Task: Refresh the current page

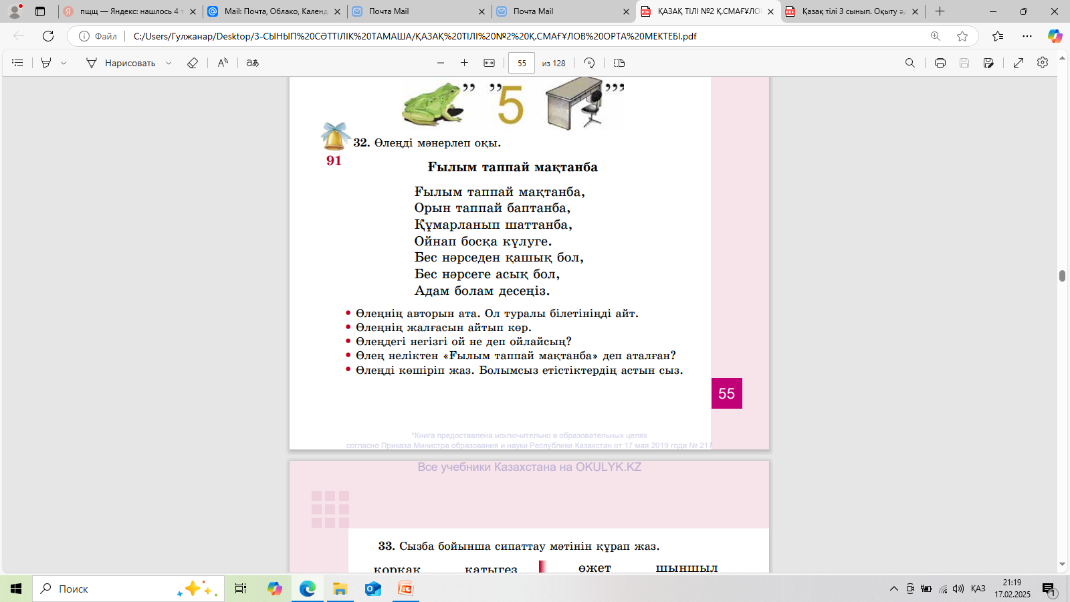Action: point(48,36)
